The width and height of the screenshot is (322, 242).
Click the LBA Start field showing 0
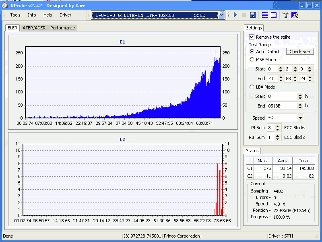[x=283, y=96]
